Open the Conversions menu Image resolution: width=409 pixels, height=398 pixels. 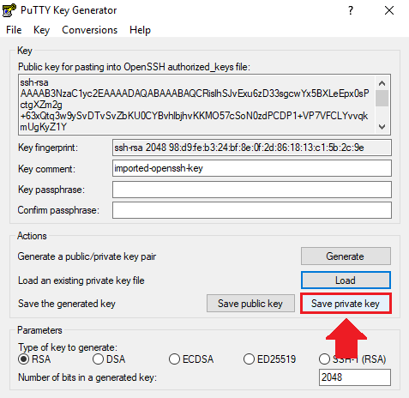pyautogui.click(x=89, y=30)
